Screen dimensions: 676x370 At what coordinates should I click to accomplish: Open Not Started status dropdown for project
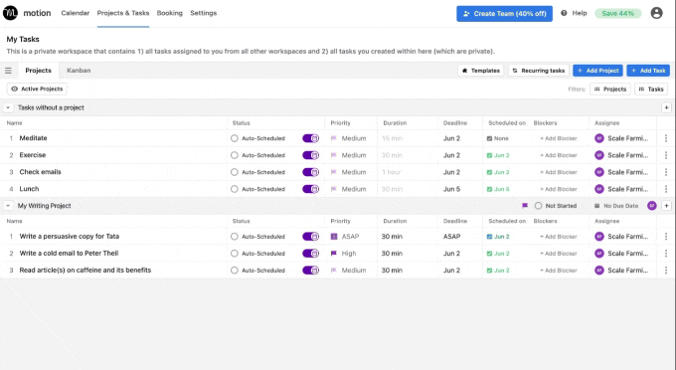(556, 206)
